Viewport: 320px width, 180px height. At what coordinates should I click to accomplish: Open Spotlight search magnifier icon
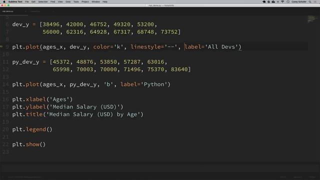tap(310, 1)
